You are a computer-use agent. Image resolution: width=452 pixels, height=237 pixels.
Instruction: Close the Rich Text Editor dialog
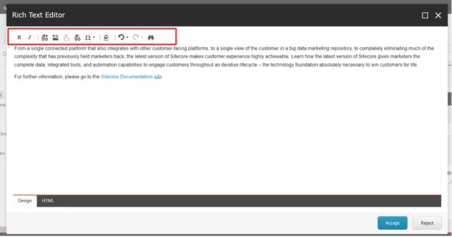(x=438, y=15)
